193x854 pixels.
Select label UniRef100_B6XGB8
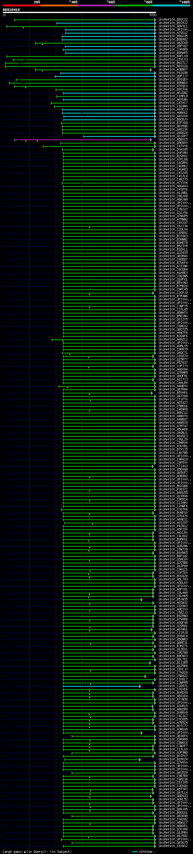(173, 486)
